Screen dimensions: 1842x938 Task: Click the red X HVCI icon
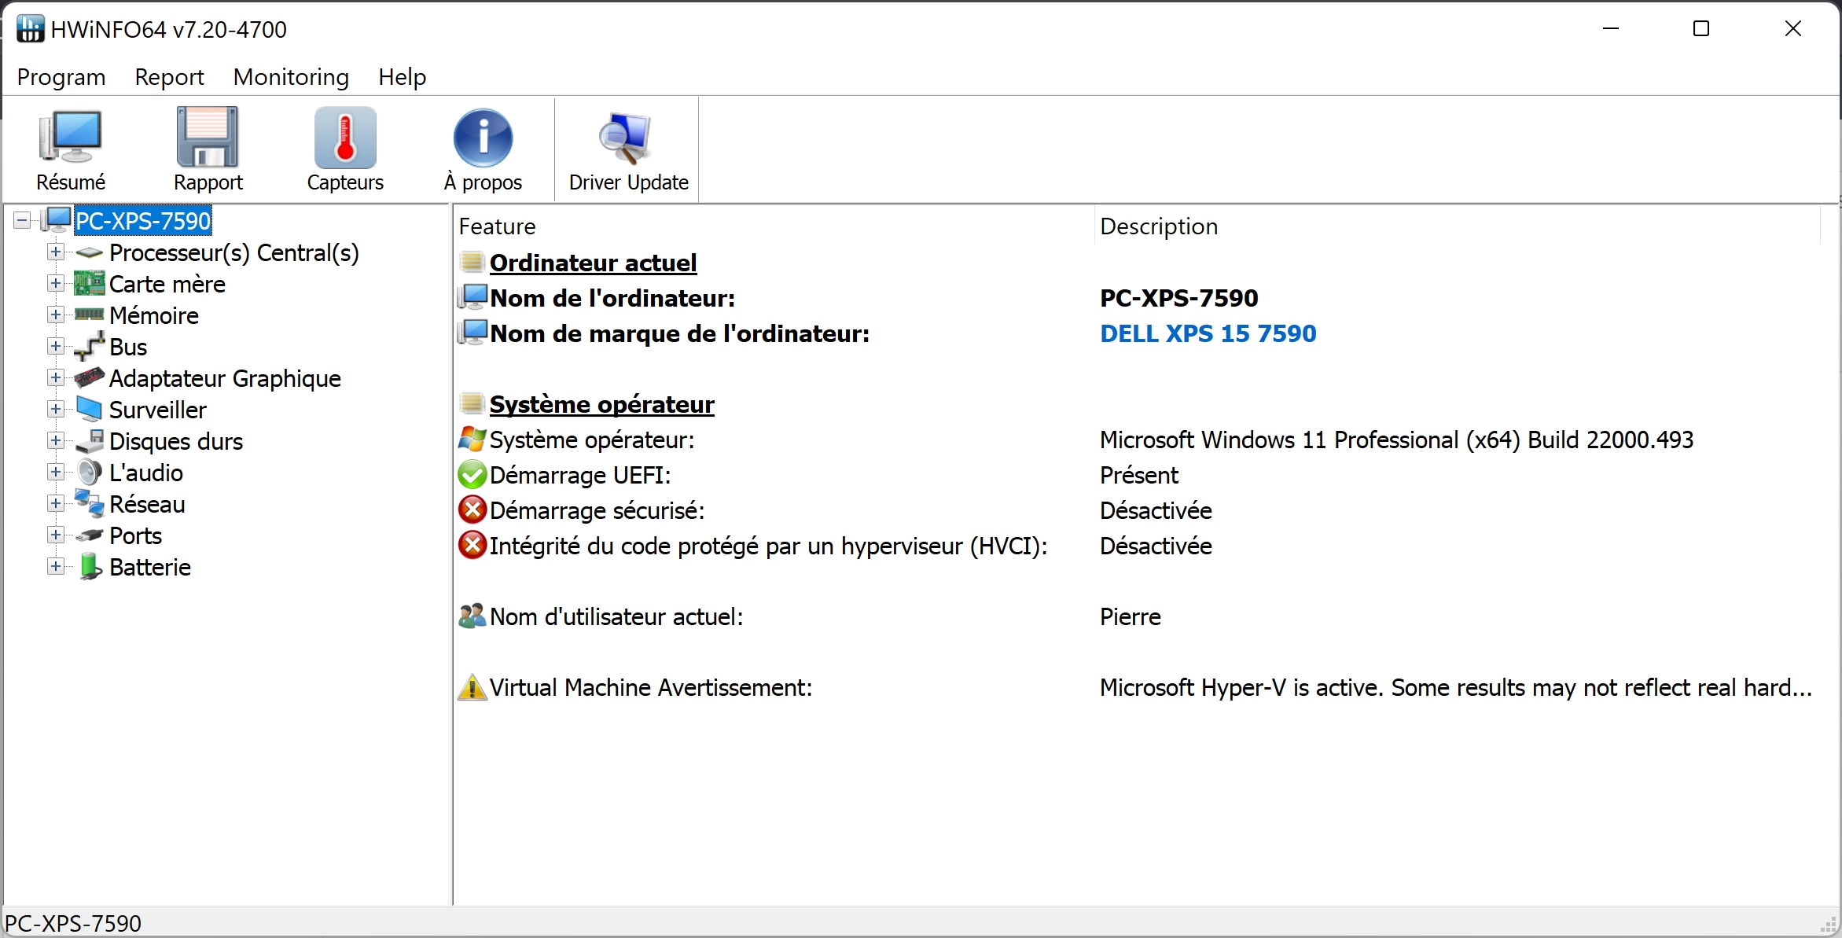click(472, 546)
